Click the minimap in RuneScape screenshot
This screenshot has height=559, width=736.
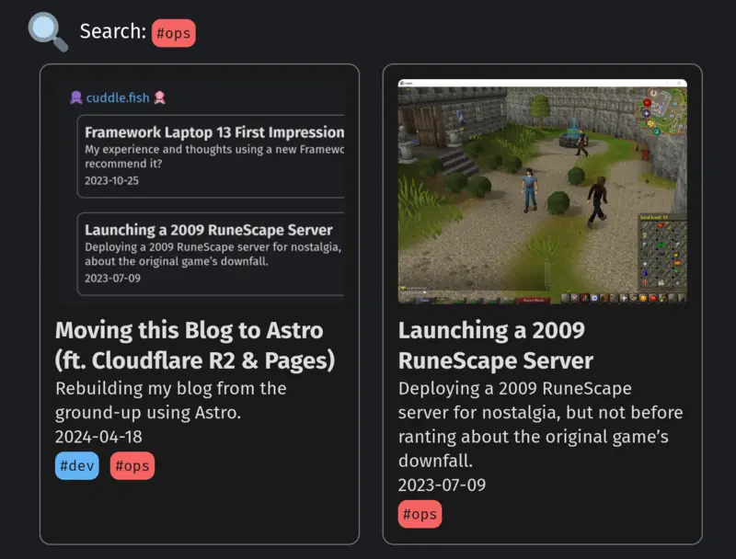coord(661,111)
